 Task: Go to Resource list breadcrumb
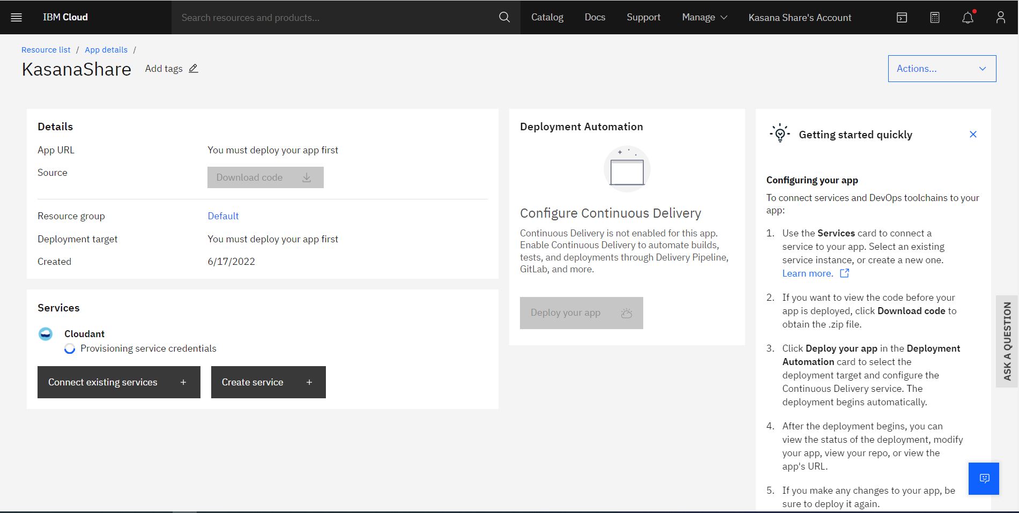coord(46,50)
